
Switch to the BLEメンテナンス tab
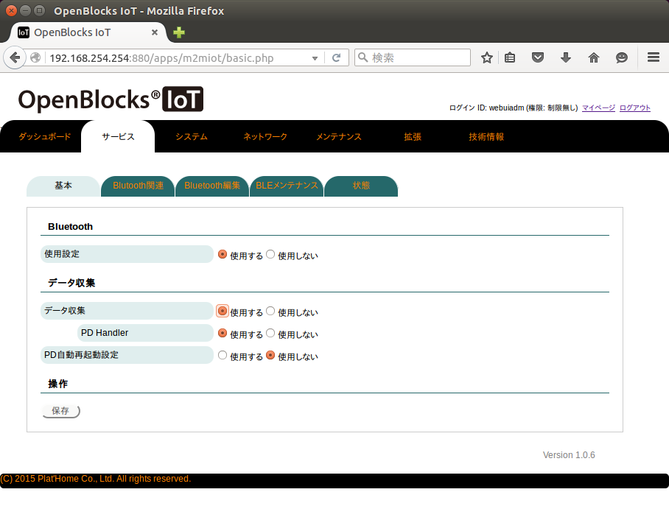click(287, 186)
